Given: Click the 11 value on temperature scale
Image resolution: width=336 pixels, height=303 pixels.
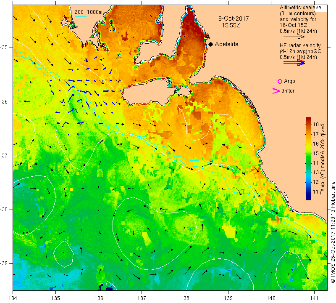Looking at the screenshot, I should click(x=316, y=192).
